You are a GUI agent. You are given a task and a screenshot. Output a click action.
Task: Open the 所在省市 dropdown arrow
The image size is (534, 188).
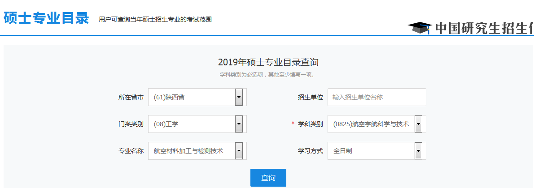tap(239, 97)
